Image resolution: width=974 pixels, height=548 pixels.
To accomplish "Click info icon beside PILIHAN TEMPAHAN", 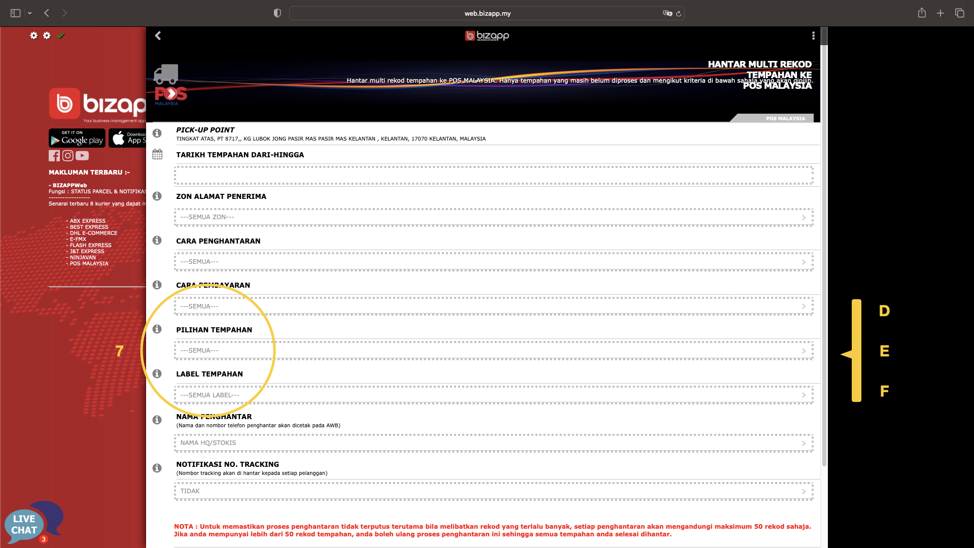I will [157, 329].
